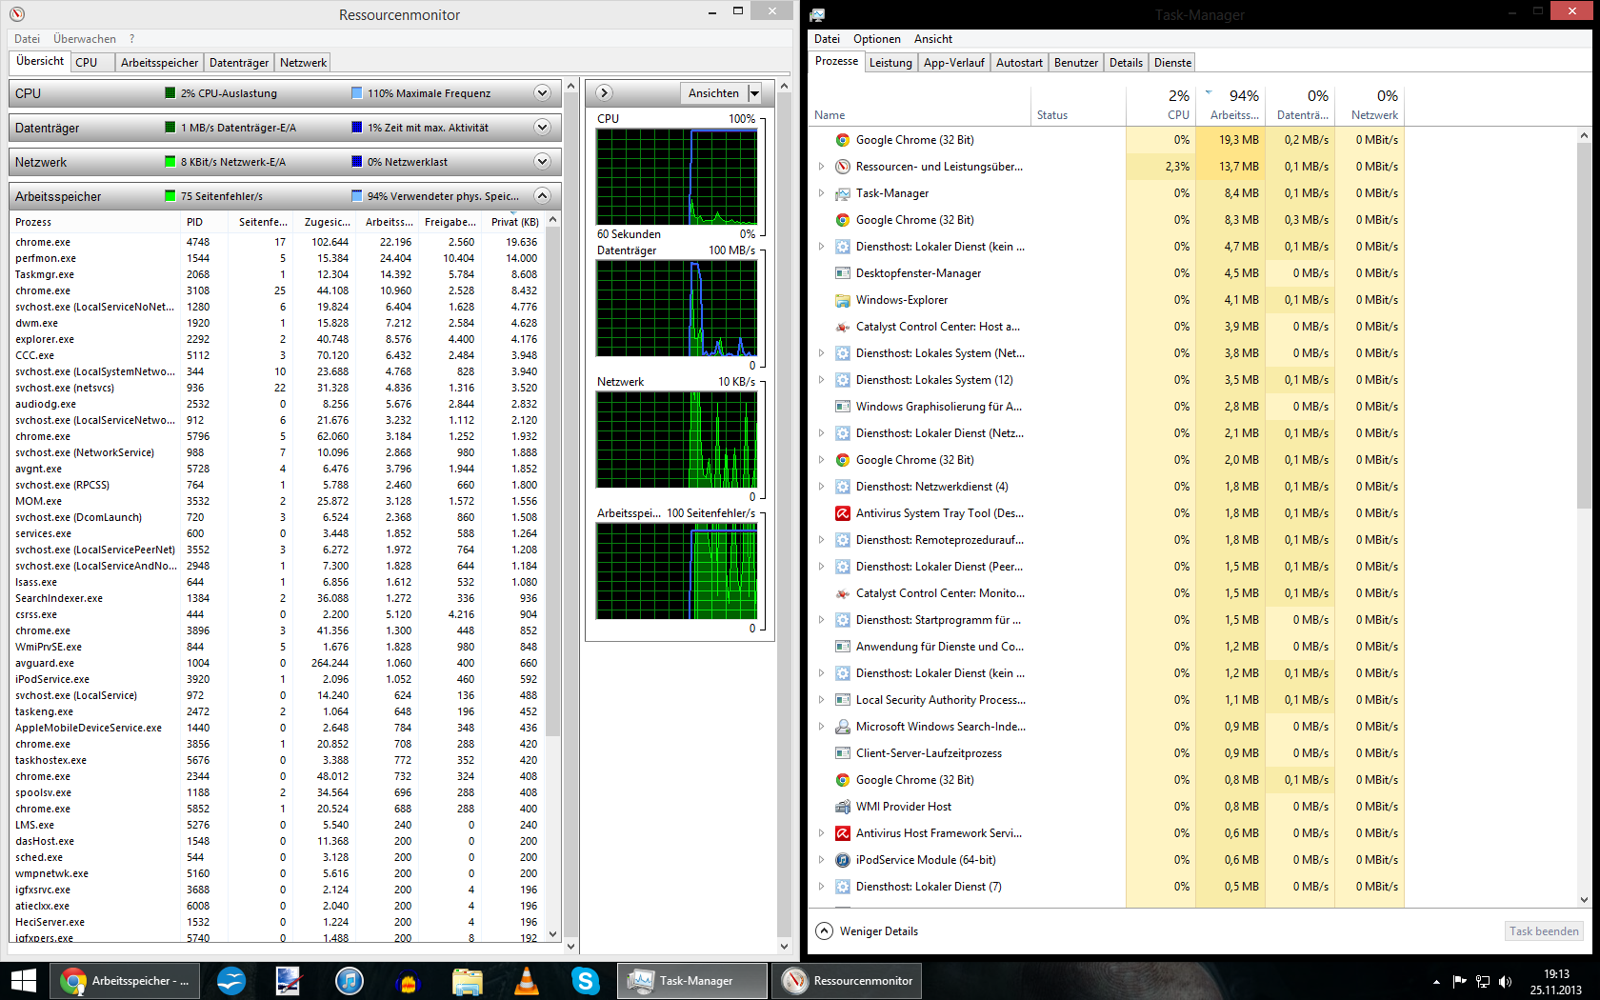Viewport: 1600px width, 1000px height.
Task: Click the Task-Manager process icon in the list
Action: click(842, 193)
